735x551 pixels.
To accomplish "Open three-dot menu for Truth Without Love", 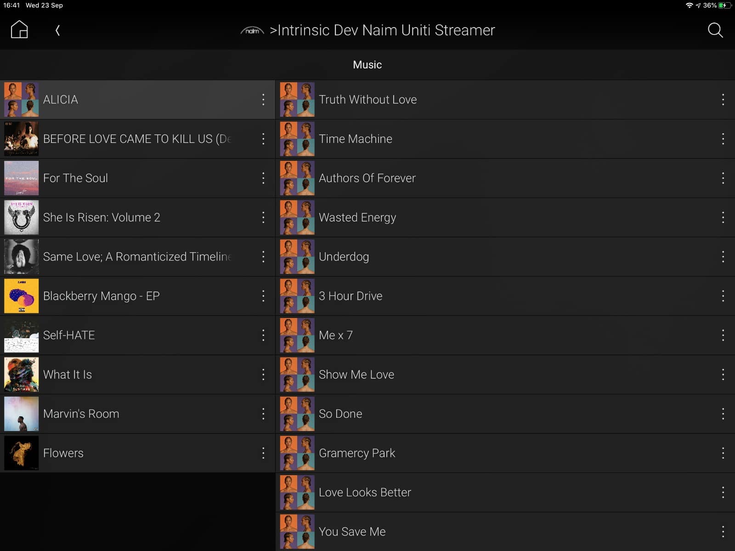I will [x=723, y=100].
